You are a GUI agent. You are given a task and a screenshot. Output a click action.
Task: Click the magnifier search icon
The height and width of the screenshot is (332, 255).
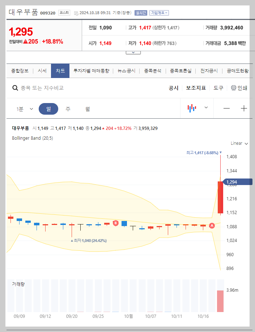[x=15, y=88]
